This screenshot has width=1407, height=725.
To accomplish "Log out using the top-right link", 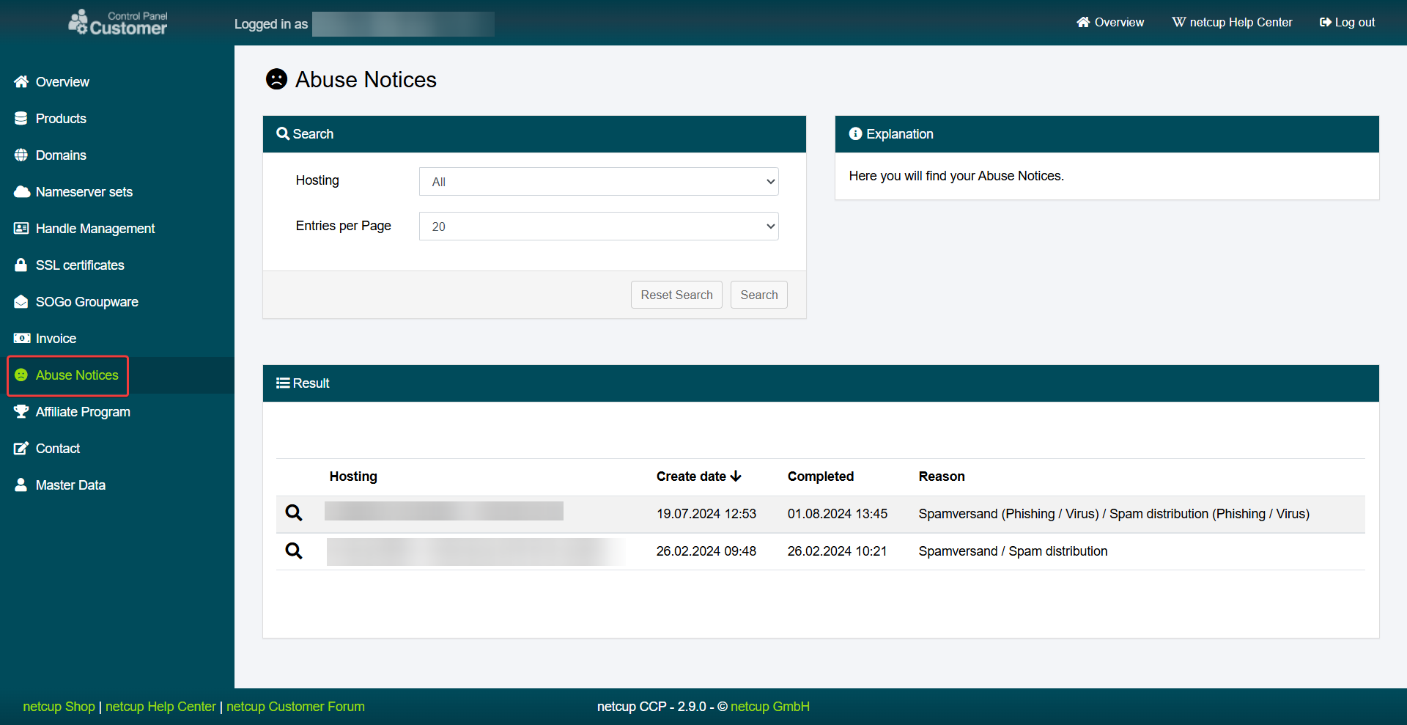I will [1347, 23].
